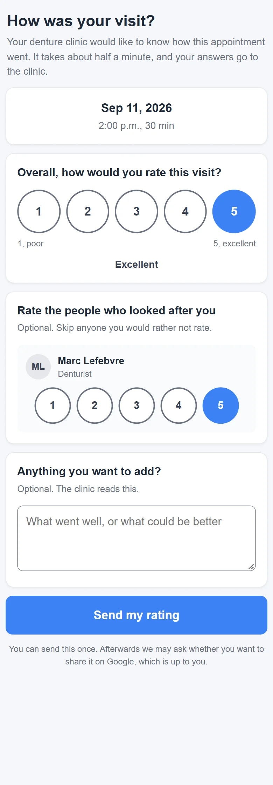This screenshot has height=785, width=273.
Task: Click the How was your visit heading
Action: point(81,21)
